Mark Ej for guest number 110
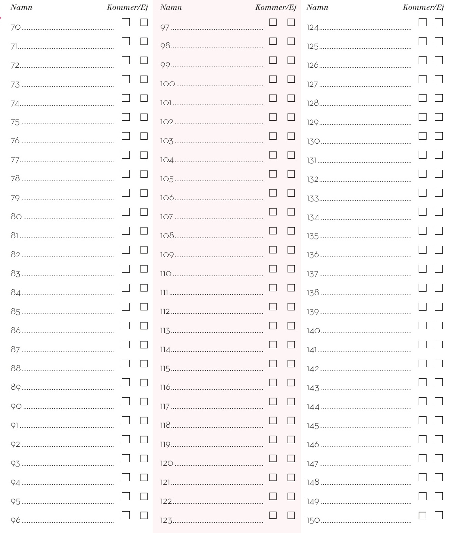Screen dimensions: 459x533 (291, 269)
